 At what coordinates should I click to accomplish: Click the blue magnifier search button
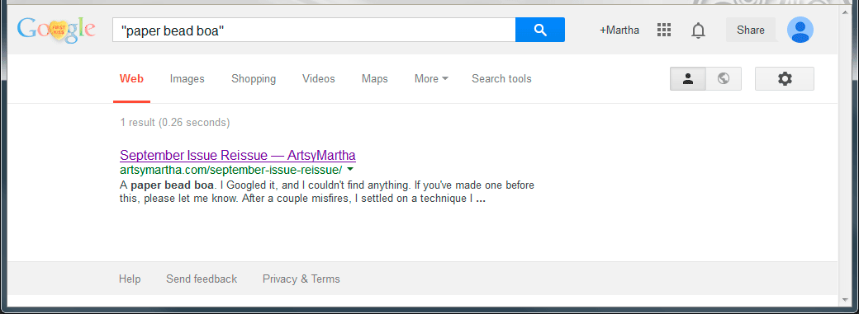coord(540,30)
